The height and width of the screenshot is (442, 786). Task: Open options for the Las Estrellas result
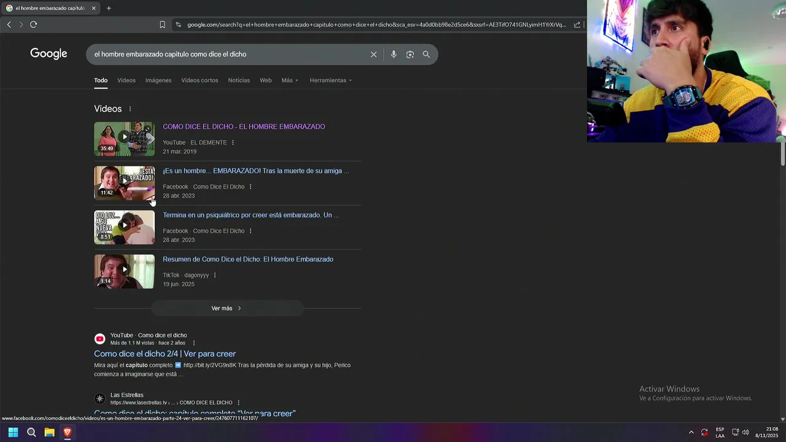pos(239,403)
